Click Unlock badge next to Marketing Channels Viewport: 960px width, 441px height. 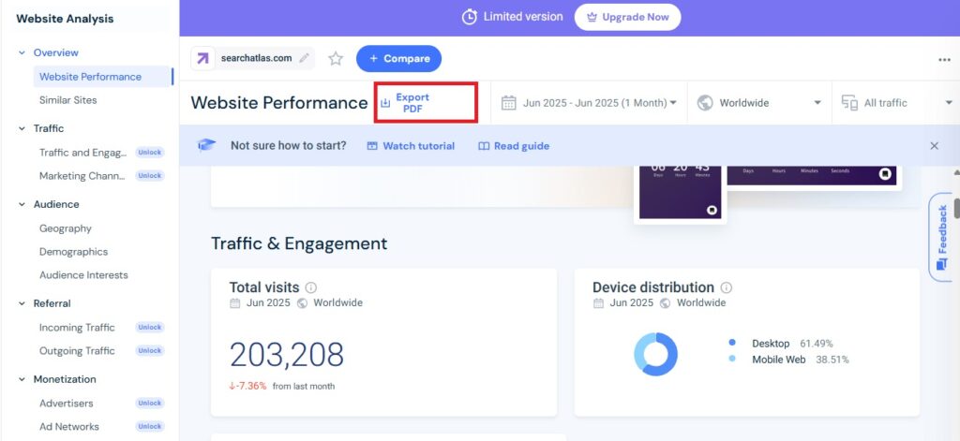click(149, 175)
